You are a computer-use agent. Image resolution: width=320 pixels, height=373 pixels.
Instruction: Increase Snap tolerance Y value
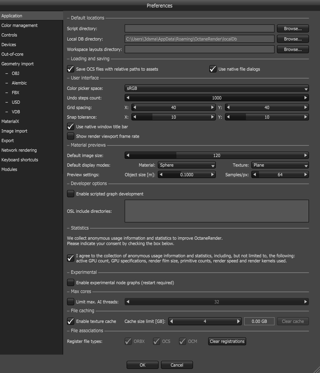(306, 117)
